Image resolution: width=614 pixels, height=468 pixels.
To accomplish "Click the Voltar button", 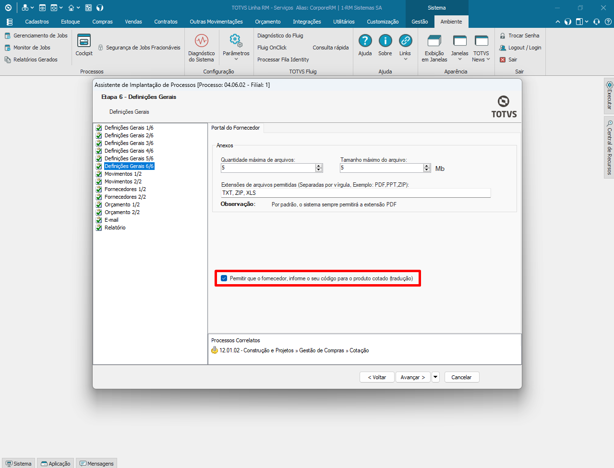I will (377, 377).
